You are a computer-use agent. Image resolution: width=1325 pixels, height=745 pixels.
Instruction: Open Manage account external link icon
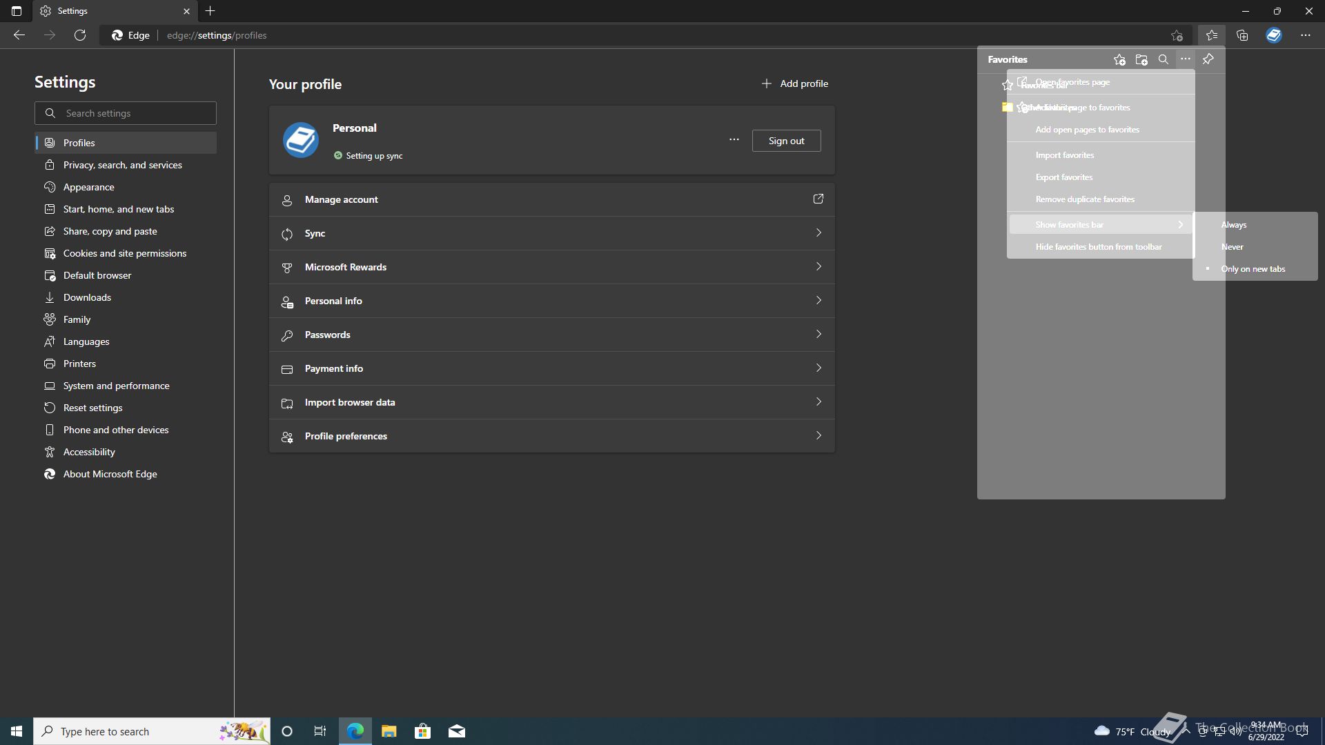point(818,199)
